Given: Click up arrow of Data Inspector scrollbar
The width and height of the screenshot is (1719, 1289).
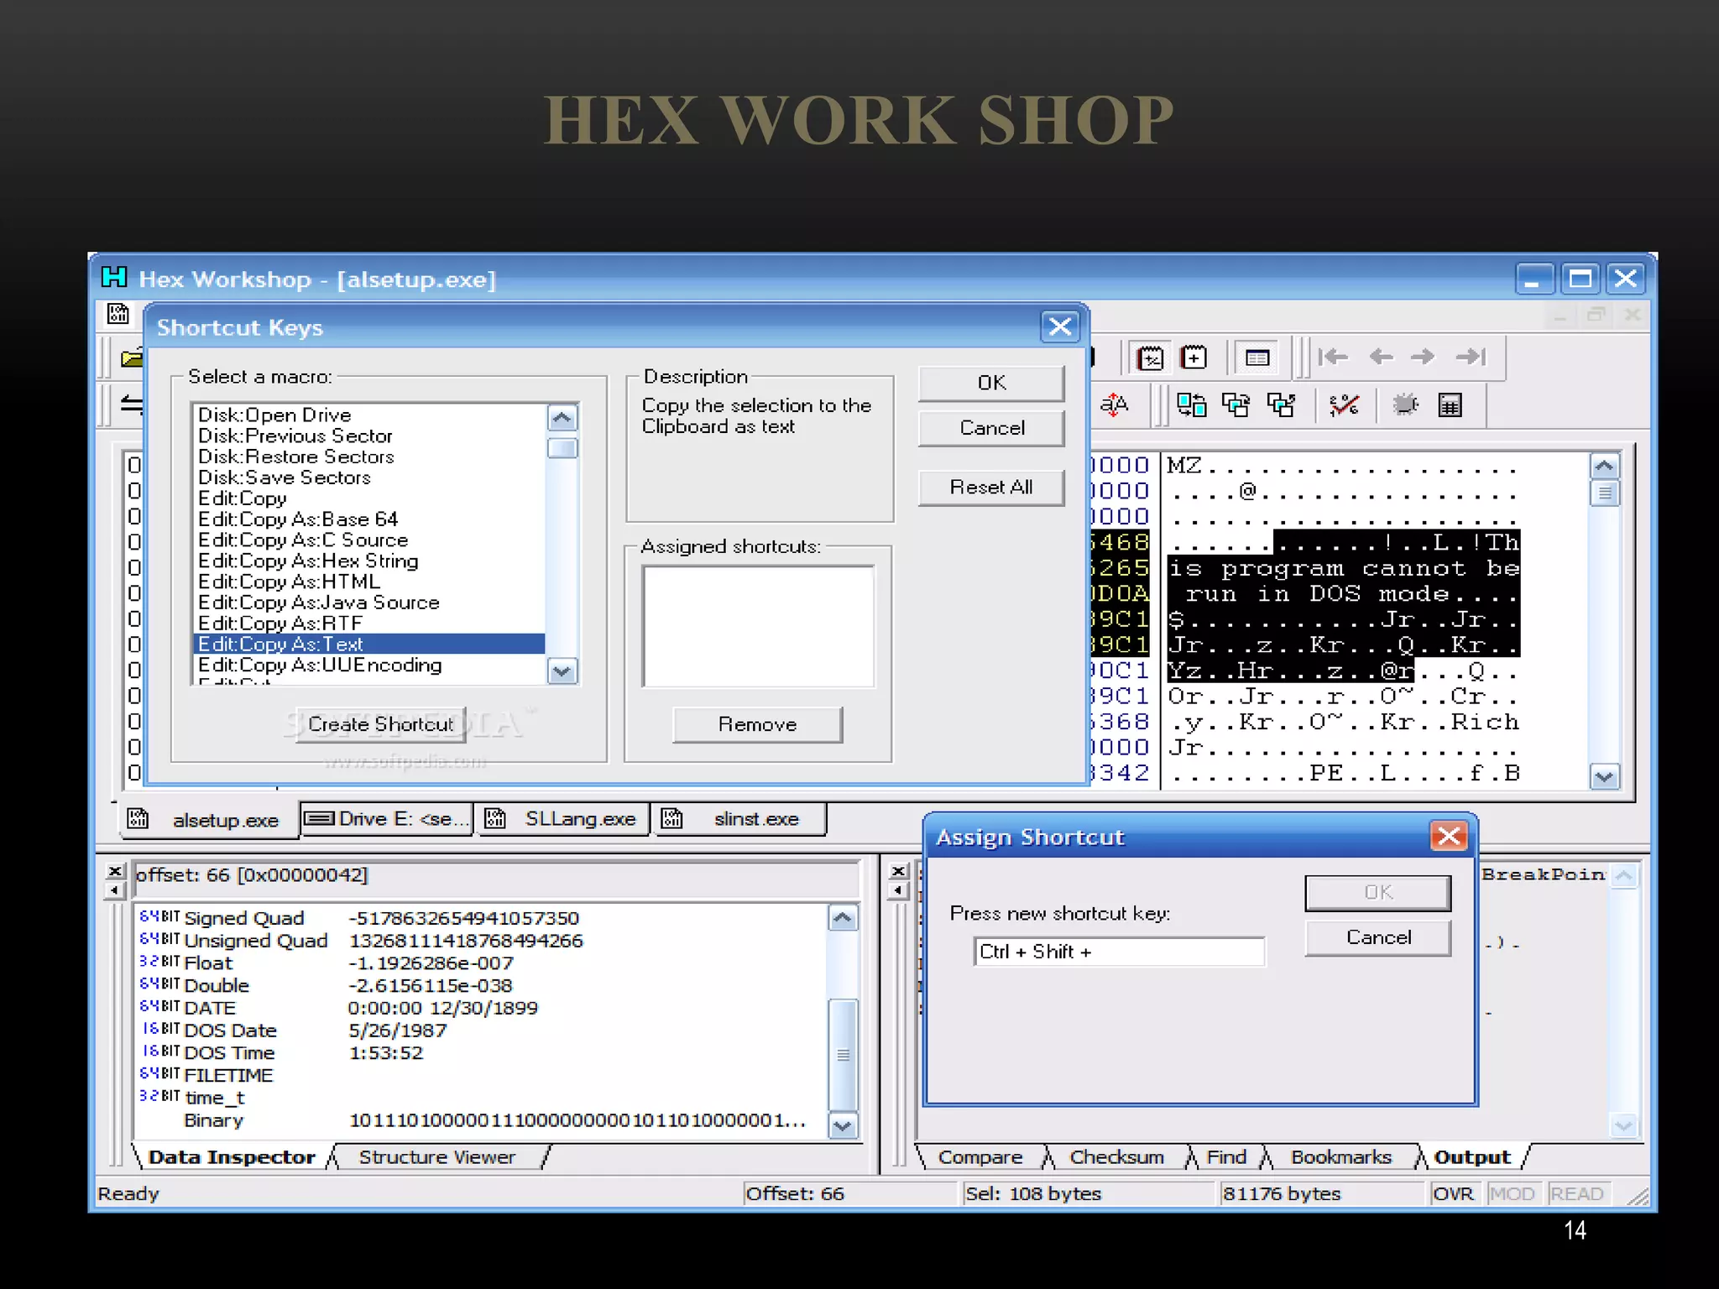Looking at the screenshot, I should pyautogui.click(x=843, y=918).
